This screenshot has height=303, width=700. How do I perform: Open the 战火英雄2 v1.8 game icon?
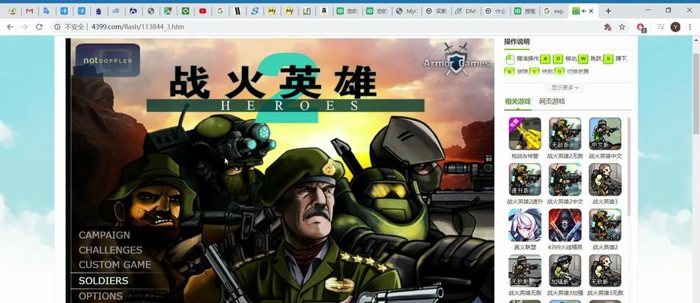pyautogui.click(x=605, y=225)
